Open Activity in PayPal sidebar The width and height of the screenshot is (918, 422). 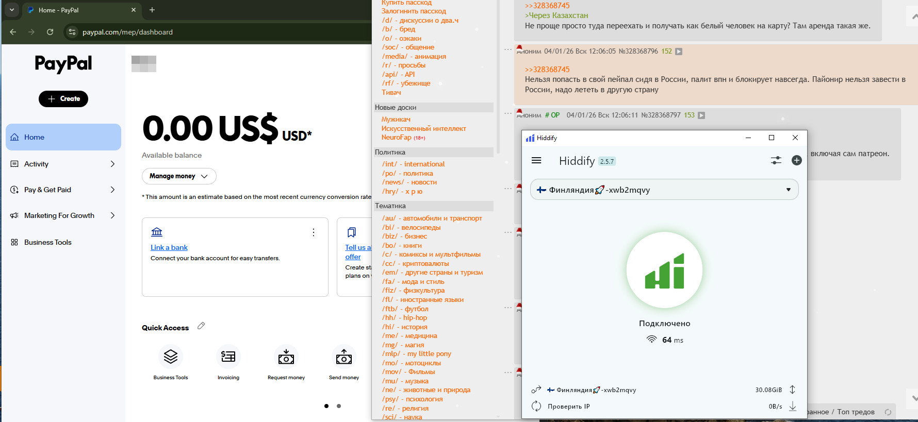tap(63, 164)
